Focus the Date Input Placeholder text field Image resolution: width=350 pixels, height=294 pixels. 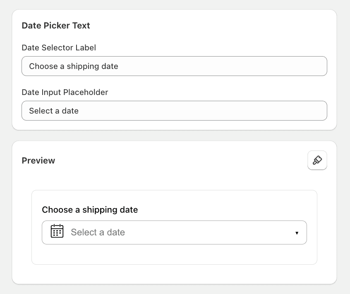point(174,111)
